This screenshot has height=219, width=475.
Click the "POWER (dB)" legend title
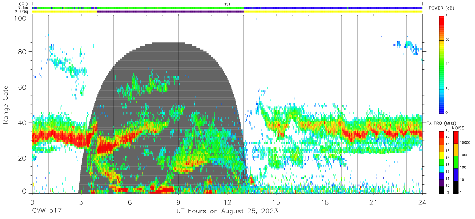(x=441, y=8)
